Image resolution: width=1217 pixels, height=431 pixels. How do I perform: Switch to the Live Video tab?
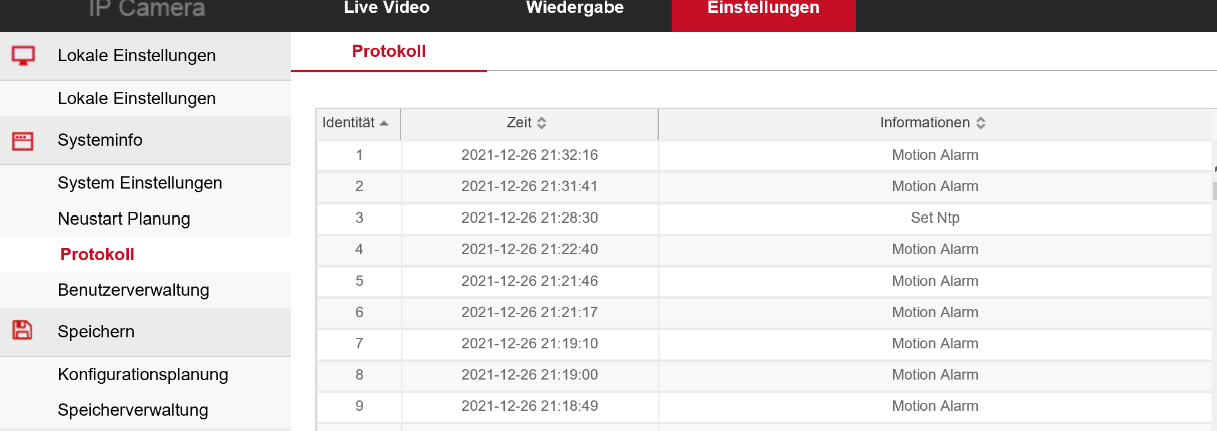(386, 9)
